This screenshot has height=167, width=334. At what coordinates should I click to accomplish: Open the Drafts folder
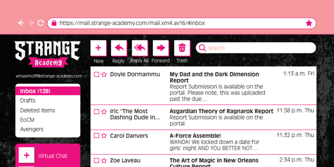(x=28, y=101)
